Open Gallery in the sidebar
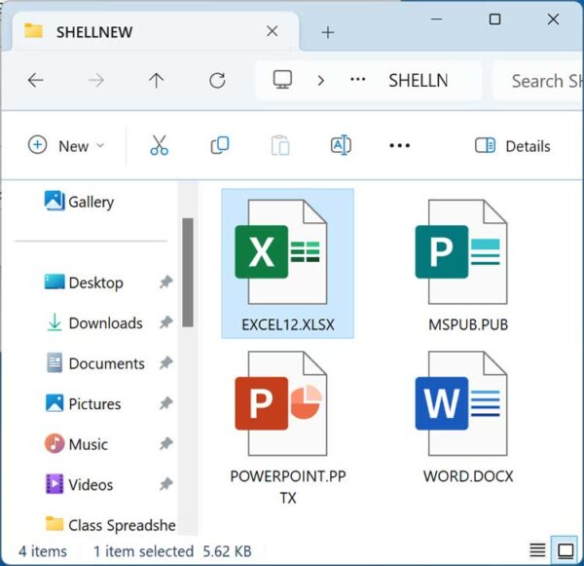The width and height of the screenshot is (584, 566). coord(79,202)
